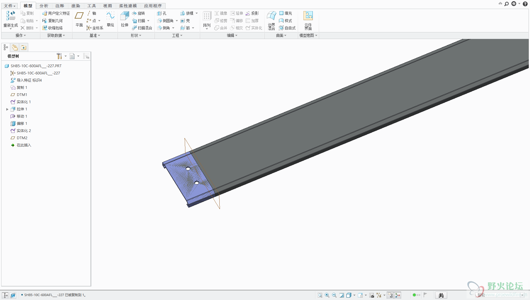Open the 模型意图 group dropdown
530x300 pixels.
click(309, 35)
